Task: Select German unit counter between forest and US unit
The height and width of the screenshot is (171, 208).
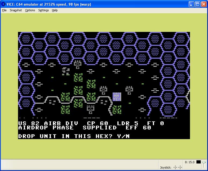Action: point(103,90)
